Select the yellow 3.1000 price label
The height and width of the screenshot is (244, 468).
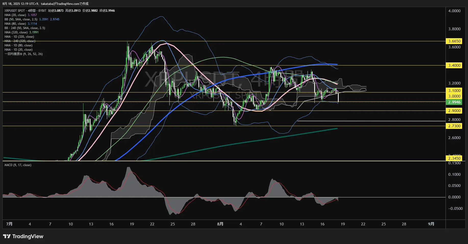pos(454,90)
